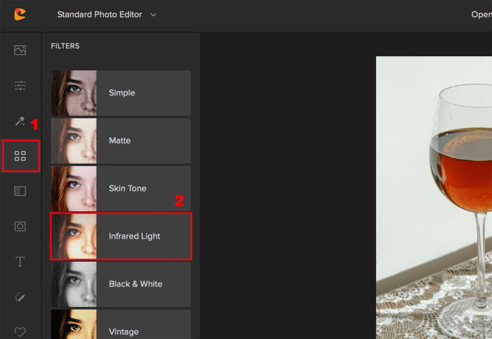This screenshot has height=339, width=492.
Task: Click the wine glass photo on canvas
Action: (x=434, y=198)
